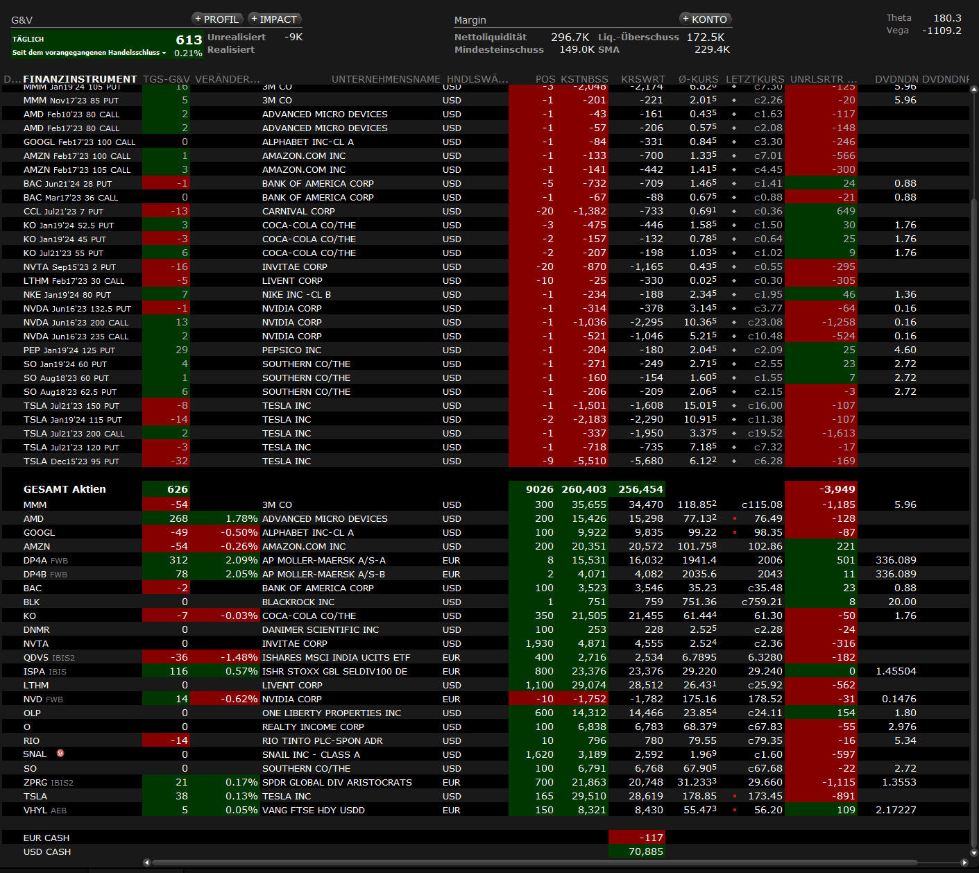Select the NVDA Jun16'23 200 CALL option row

(x=76, y=322)
